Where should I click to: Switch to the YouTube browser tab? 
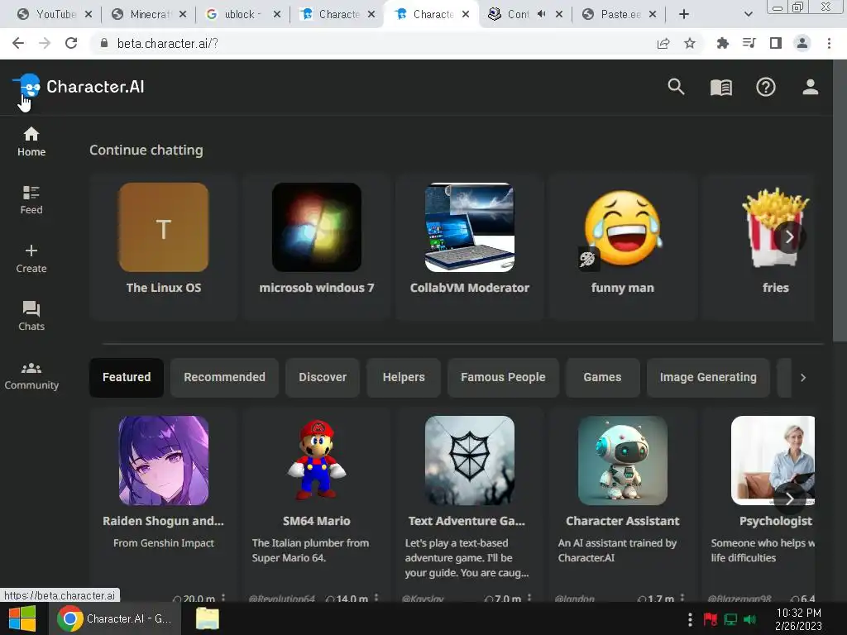pyautogui.click(x=54, y=14)
